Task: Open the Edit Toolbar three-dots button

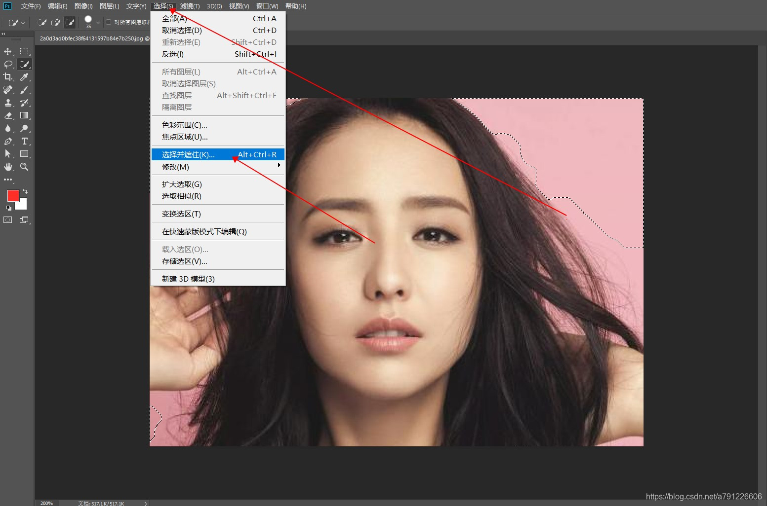Action: coord(8,180)
